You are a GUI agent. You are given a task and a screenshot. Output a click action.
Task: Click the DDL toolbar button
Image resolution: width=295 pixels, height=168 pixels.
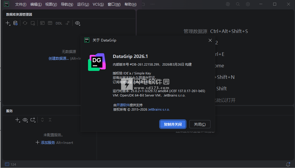pyautogui.click(x=59, y=23)
